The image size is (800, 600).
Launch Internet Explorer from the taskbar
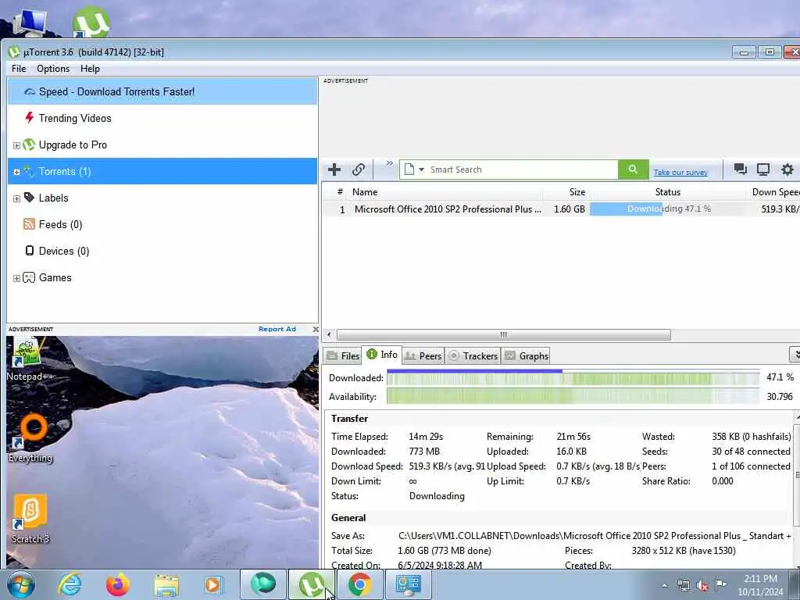[x=70, y=584]
